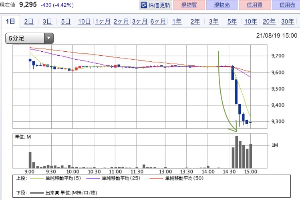
Task: Click the 株価更新 button label
Action: [159, 5]
